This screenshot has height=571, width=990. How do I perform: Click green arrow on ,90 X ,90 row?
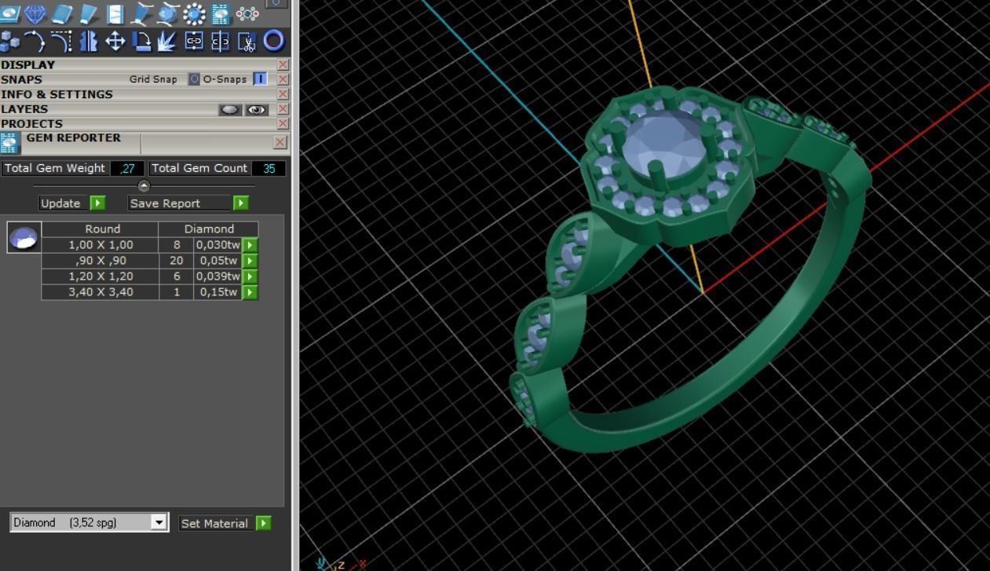pyautogui.click(x=250, y=261)
